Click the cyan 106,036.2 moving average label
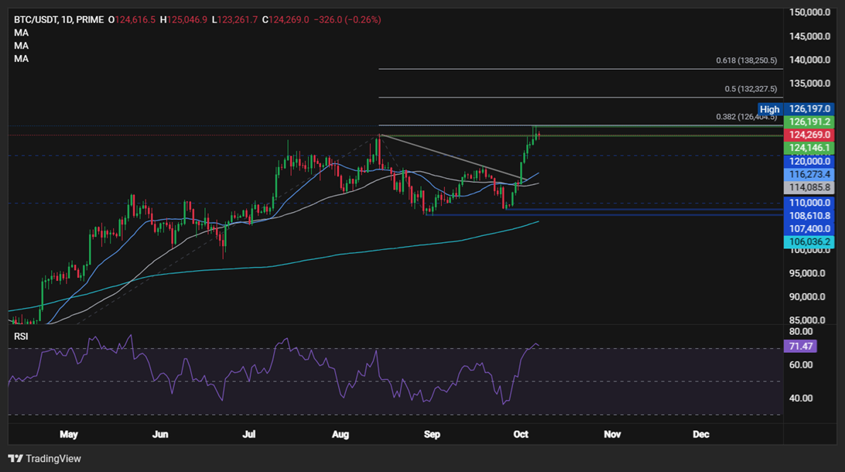 (x=810, y=242)
